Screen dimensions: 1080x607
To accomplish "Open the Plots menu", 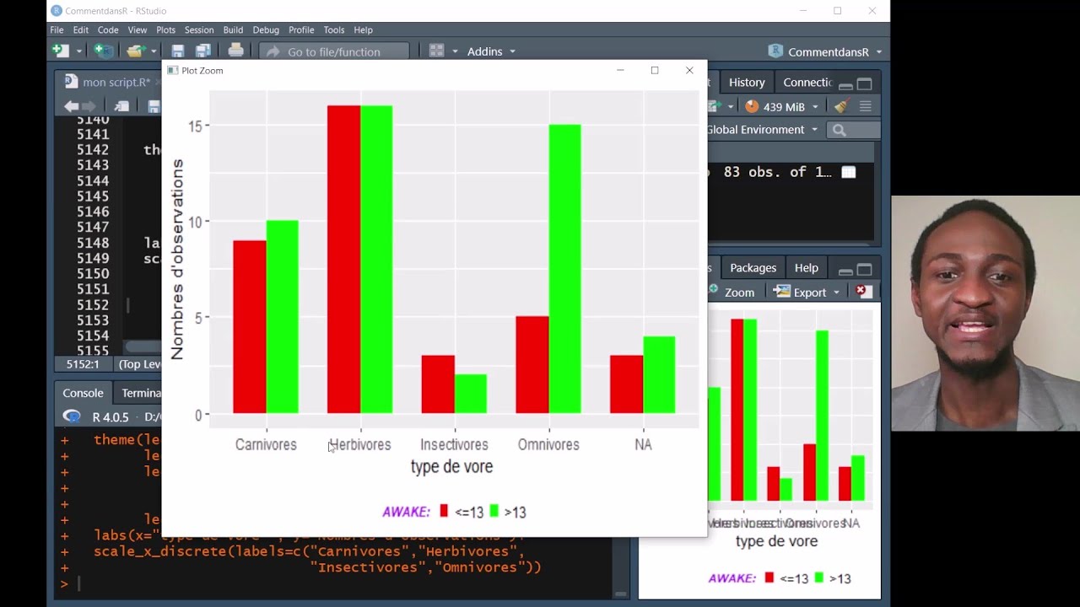I will [165, 30].
